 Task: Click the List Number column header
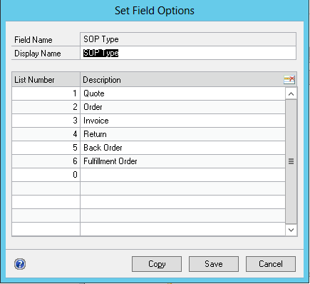coord(46,80)
